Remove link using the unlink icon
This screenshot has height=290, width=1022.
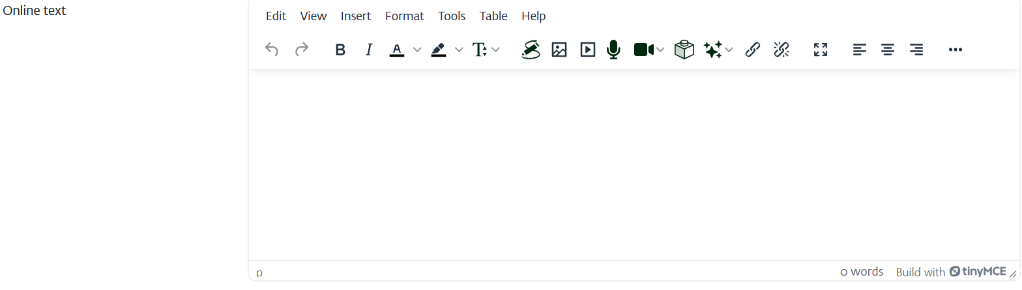click(x=781, y=50)
